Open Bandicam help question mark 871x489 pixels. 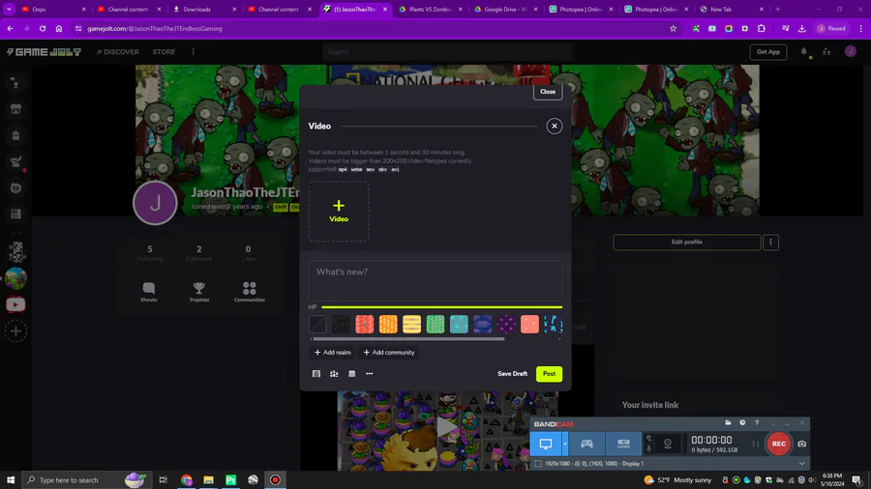coord(757,423)
